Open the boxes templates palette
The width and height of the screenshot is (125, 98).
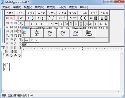104,18
